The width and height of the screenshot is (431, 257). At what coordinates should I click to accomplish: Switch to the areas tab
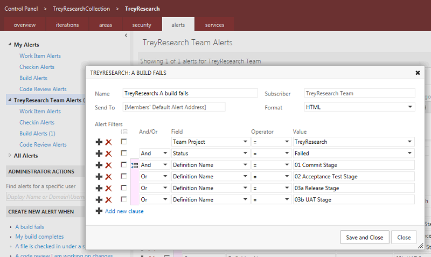(106, 25)
